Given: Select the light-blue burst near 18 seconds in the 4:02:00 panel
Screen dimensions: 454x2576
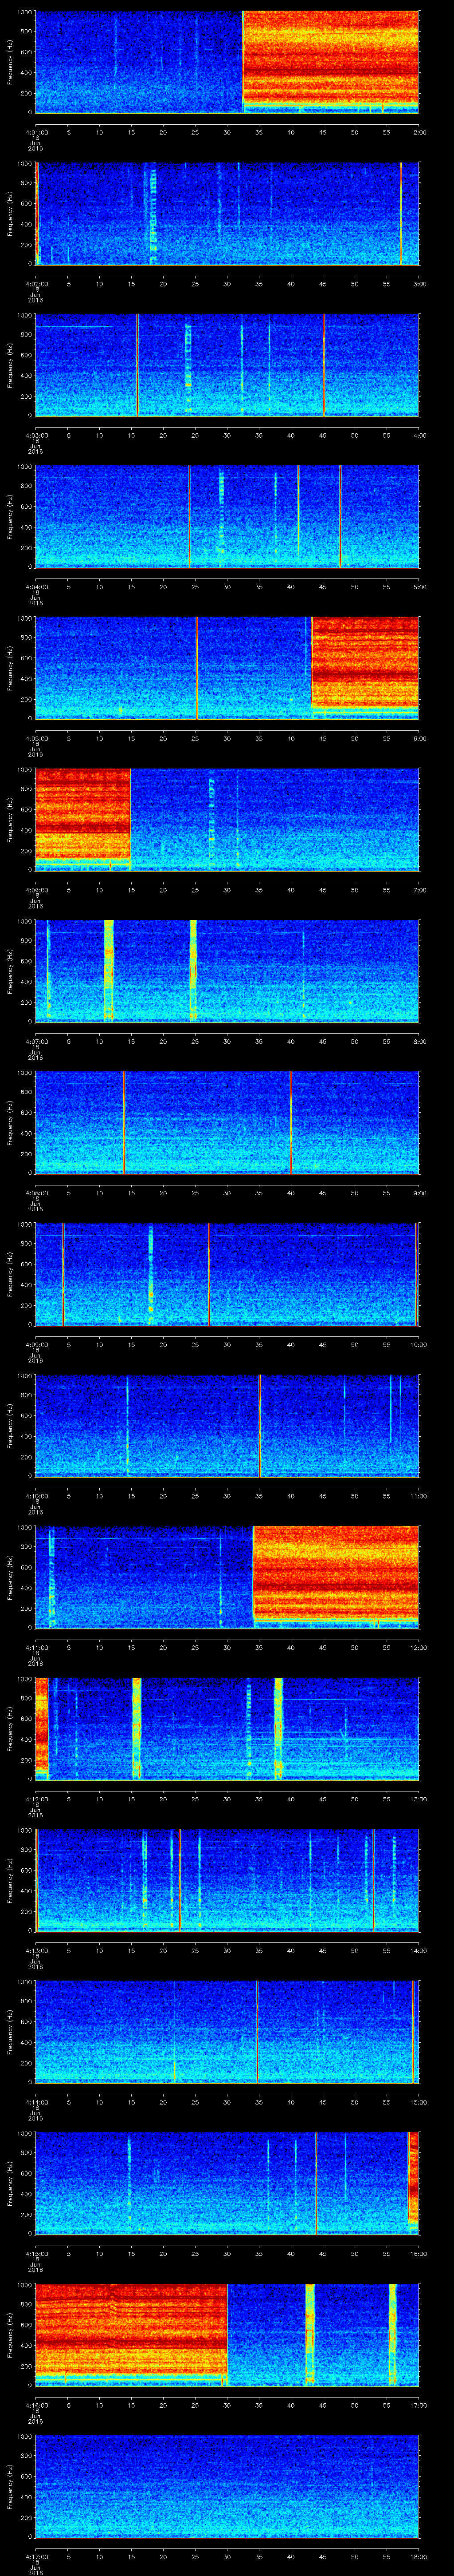Looking at the screenshot, I should (153, 213).
